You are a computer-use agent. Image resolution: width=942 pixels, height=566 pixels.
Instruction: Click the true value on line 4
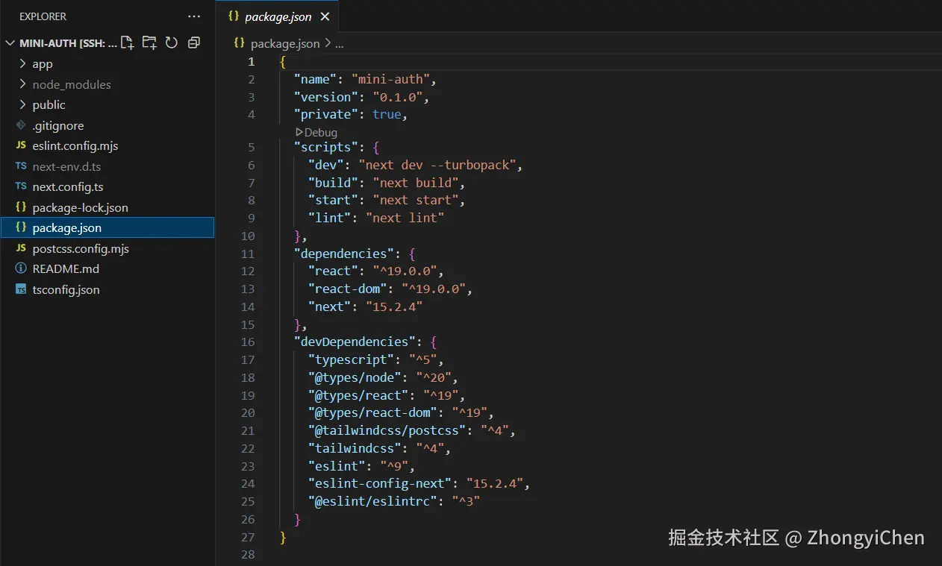[387, 114]
